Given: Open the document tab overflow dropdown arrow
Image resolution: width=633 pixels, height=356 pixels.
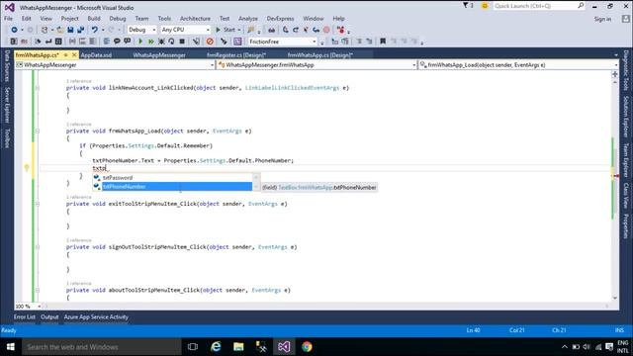Looking at the screenshot, I should pyautogui.click(x=616, y=55).
